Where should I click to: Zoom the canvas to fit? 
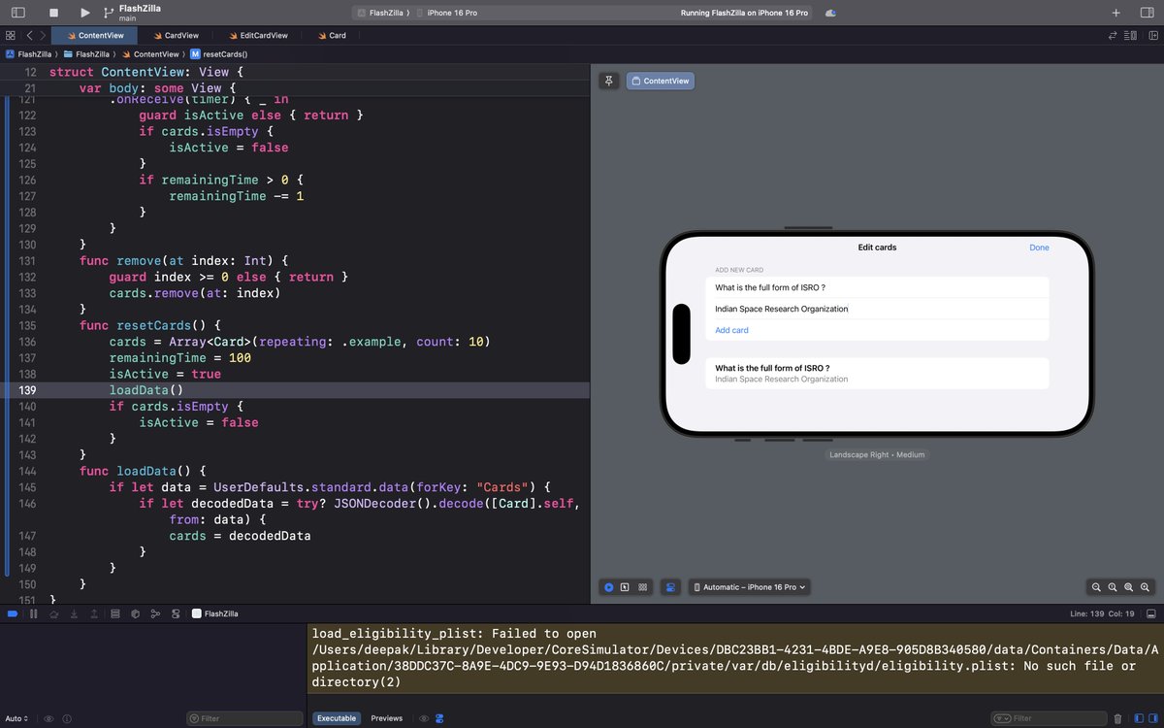click(x=1129, y=587)
